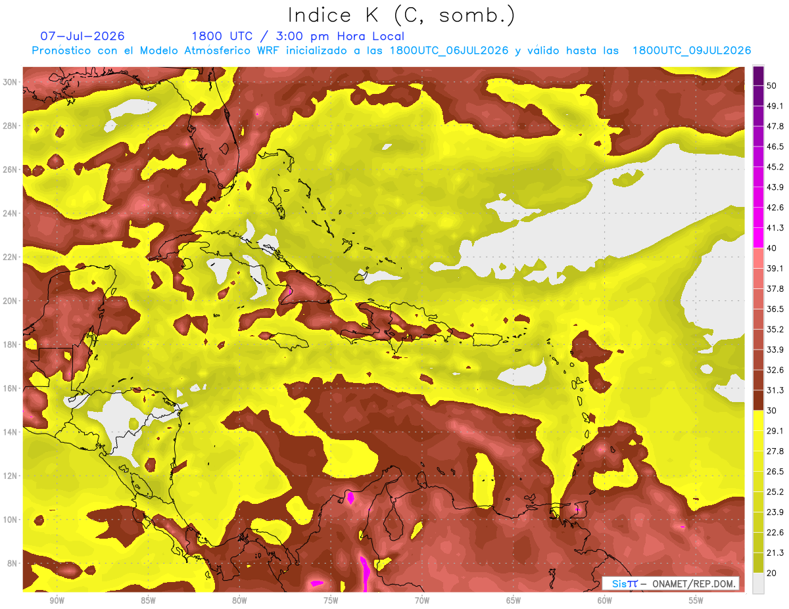
Task: Pick the dark purple swatch above 50
Action: [x=758, y=76]
